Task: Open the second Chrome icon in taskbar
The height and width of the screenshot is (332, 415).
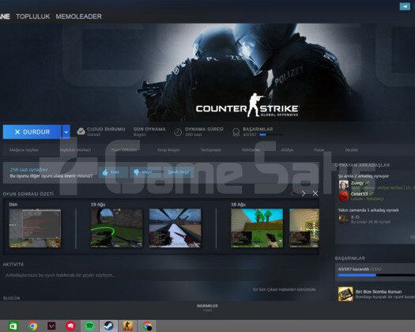Action: (147, 326)
